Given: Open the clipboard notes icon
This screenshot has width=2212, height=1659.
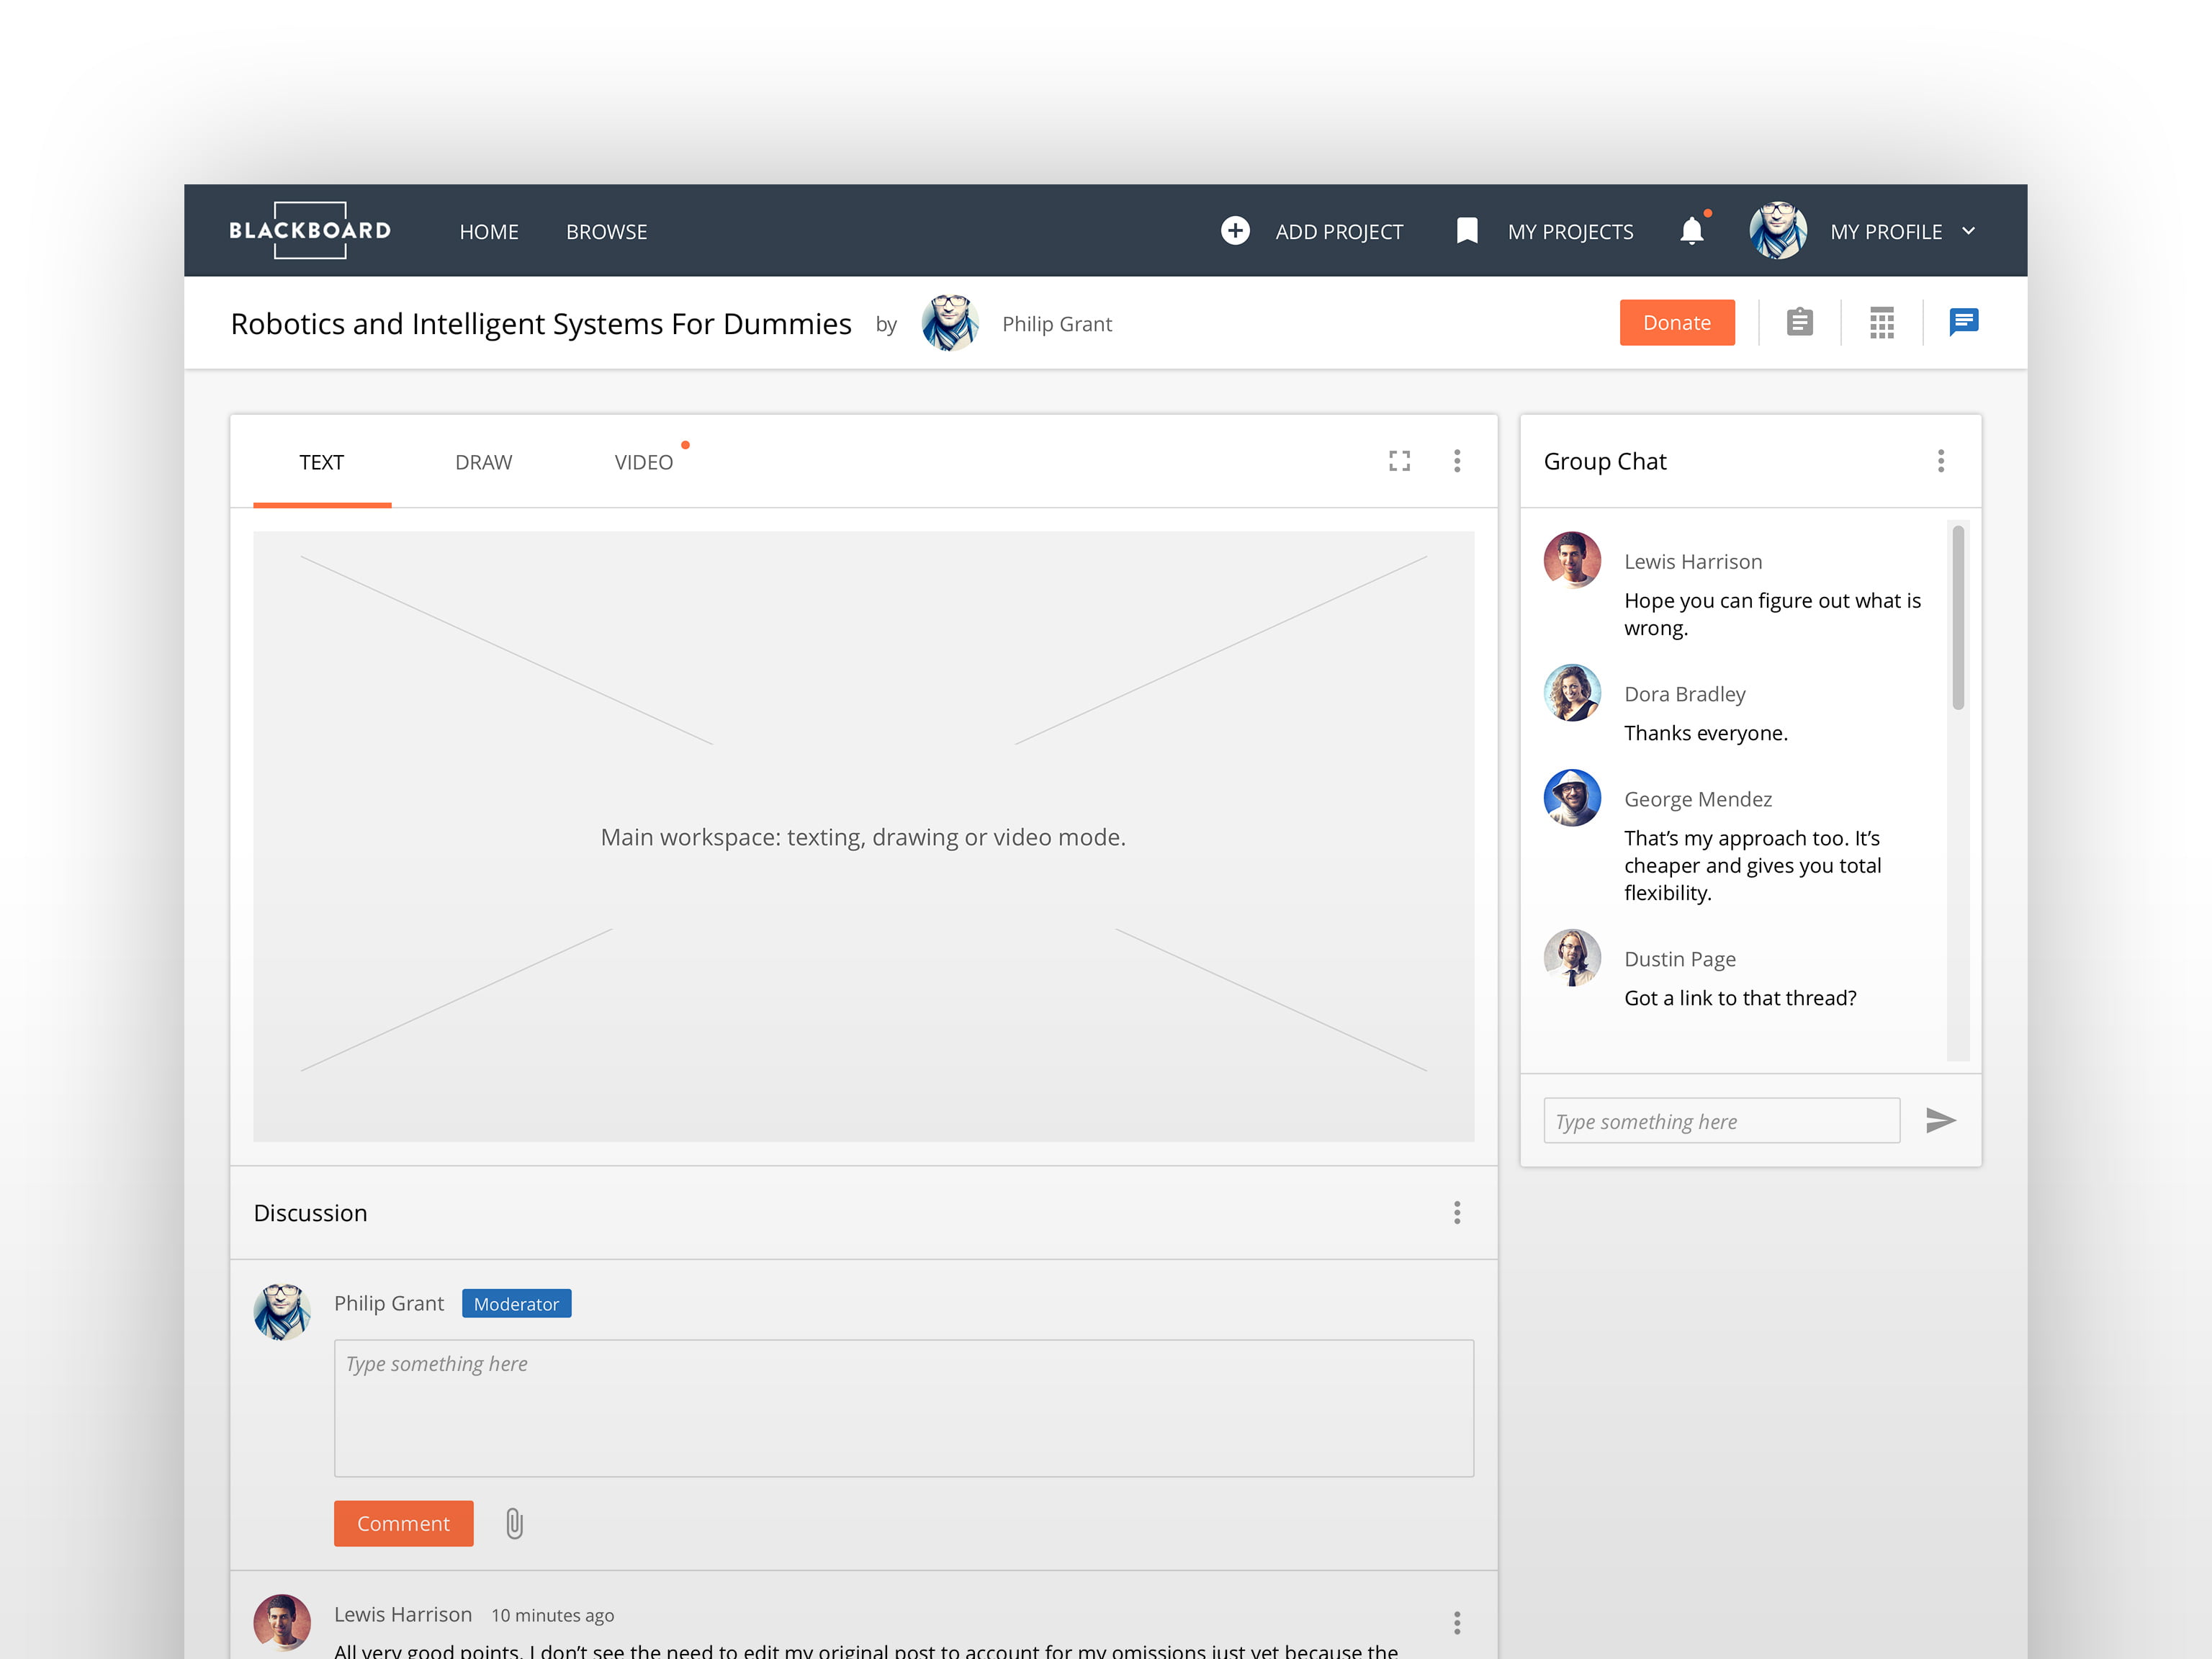Looking at the screenshot, I should point(1799,322).
